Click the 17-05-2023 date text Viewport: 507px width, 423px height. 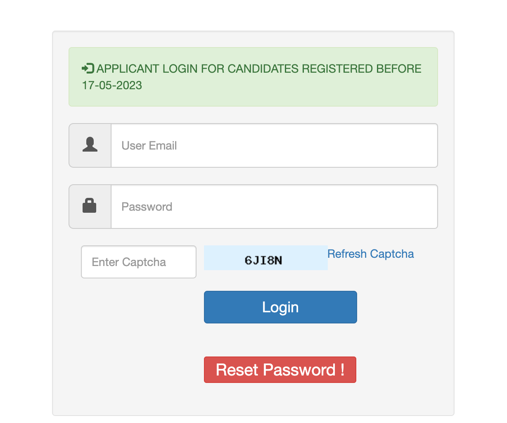tap(112, 86)
